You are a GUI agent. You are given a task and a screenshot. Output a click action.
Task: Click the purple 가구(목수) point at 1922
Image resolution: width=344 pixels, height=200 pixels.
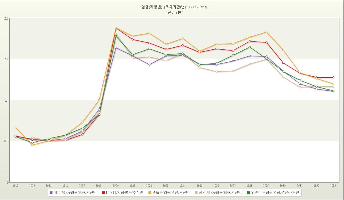pyautogui.click(x=149, y=65)
